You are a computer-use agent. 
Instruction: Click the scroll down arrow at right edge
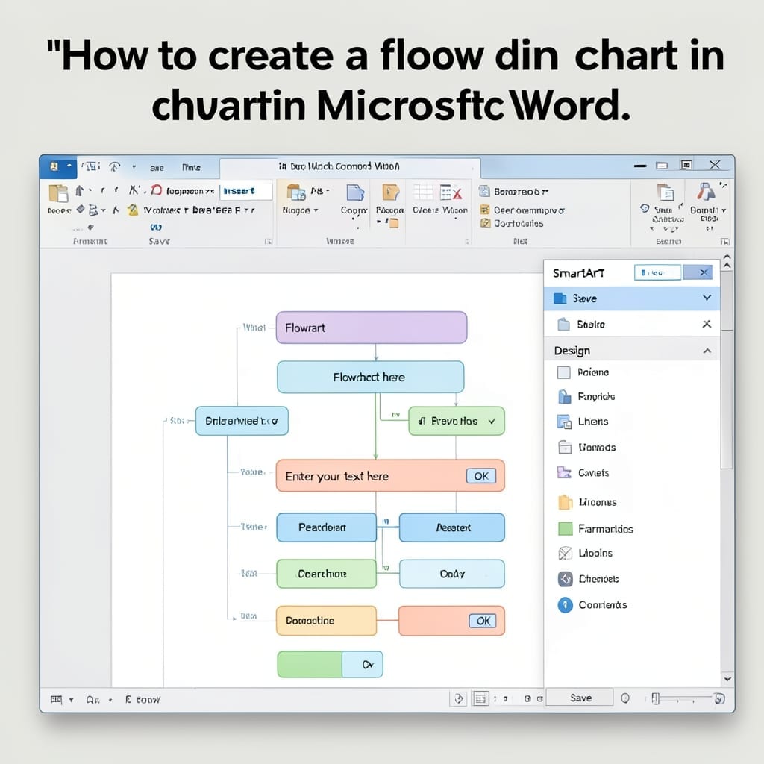coord(727,679)
